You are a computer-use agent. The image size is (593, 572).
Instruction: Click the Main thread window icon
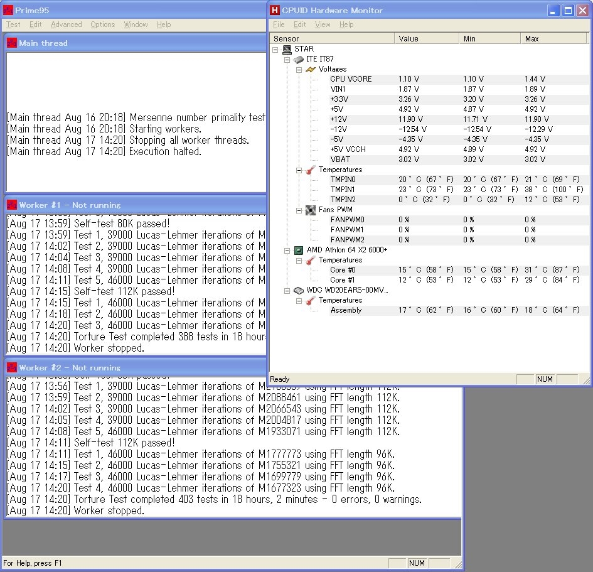click(x=12, y=43)
